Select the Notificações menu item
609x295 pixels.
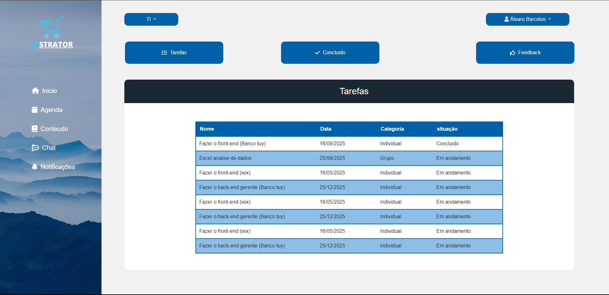53,167
